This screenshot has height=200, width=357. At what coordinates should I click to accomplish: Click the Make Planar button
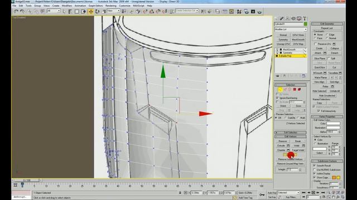coord(321,78)
